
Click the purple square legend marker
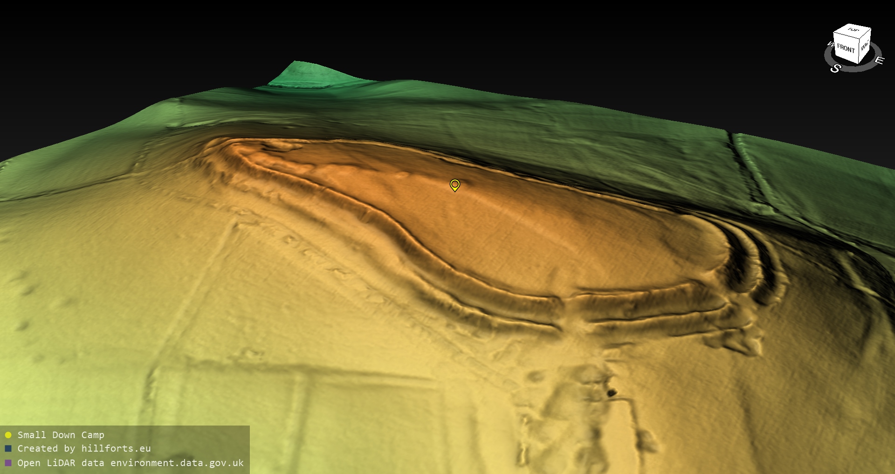pos(8,463)
